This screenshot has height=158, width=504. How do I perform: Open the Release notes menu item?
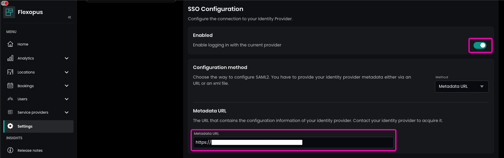(30, 151)
